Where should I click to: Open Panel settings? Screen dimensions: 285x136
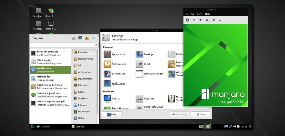pyautogui.click(x=143, y=64)
